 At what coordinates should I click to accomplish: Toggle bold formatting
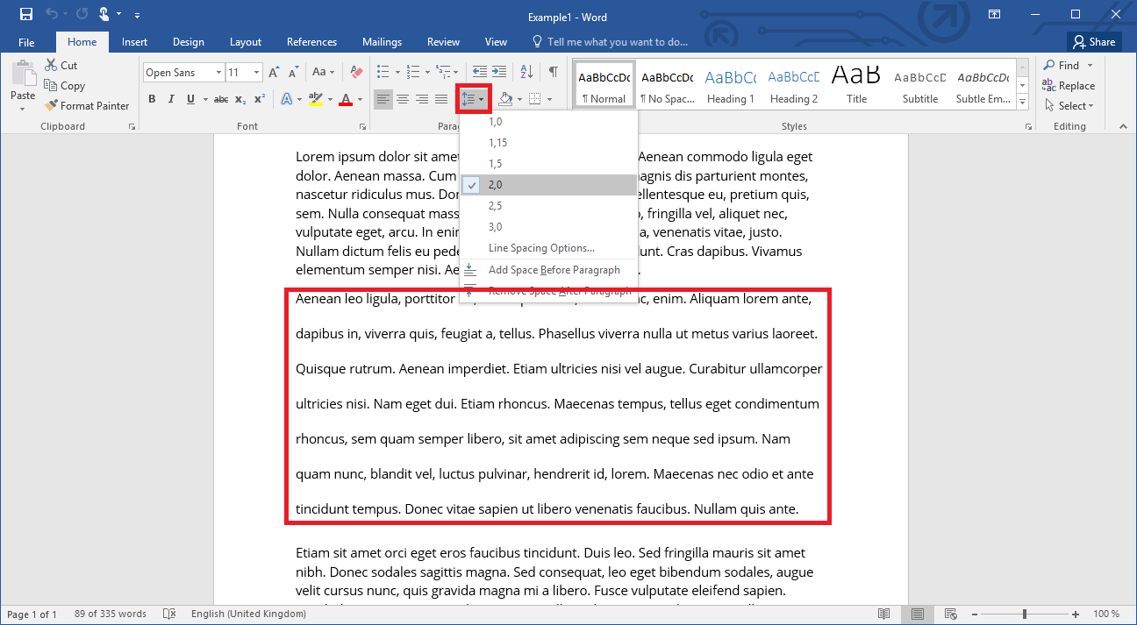pyautogui.click(x=152, y=99)
